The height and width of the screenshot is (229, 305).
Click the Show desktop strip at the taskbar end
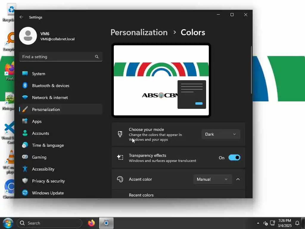point(303,223)
